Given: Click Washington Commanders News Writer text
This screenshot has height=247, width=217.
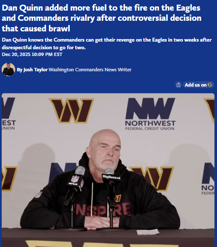Looking at the screenshot, I should 90,70.
